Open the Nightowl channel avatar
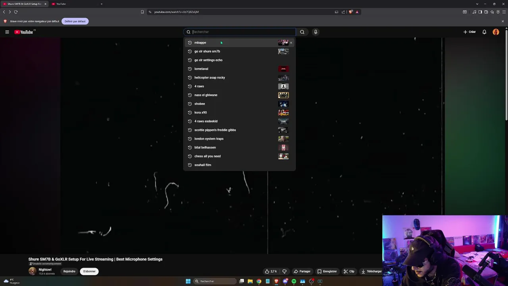Image resolution: width=508 pixels, height=286 pixels. [x=32, y=271]
